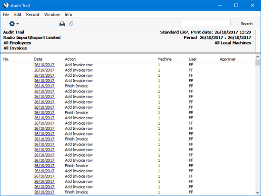Screen dimensions: 261x196
Task: Open the bottom-most 26/10/2017 date link
Action: point(45,192)
